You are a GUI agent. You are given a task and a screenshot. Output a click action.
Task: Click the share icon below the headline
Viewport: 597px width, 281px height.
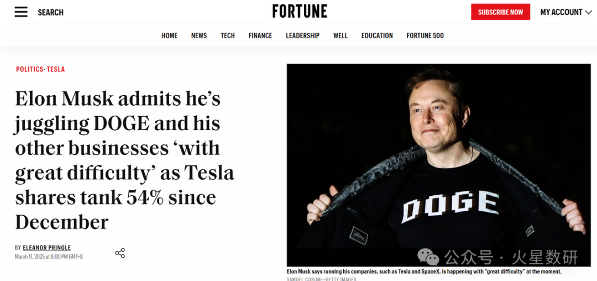click(x=120, y=253)
